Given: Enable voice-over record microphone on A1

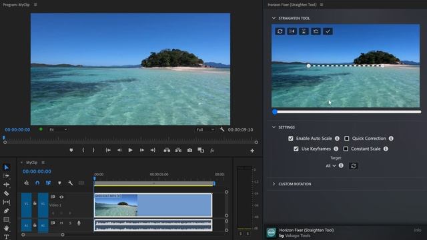Looking at the screenshot, I should pyautogui.click(x=79, y=223).
